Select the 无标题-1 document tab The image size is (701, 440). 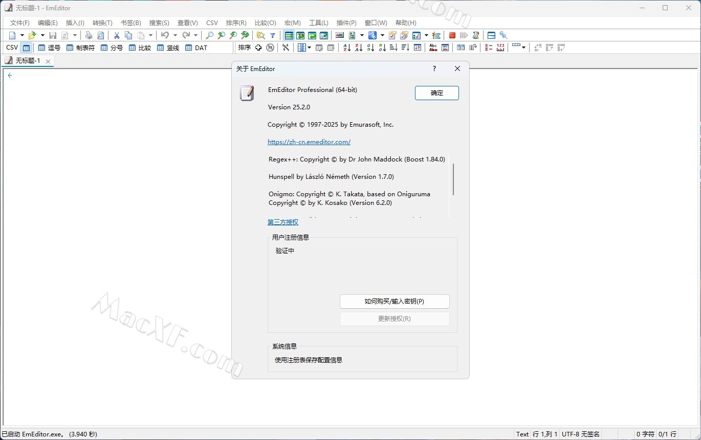point(28,61)
